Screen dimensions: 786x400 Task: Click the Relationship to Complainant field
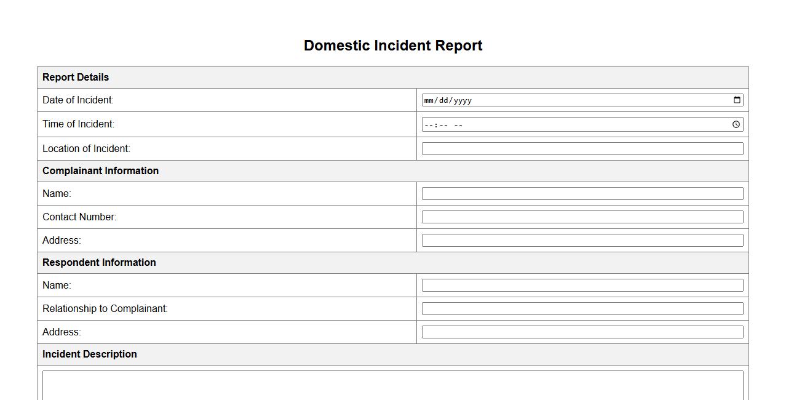tap(582, 309)
